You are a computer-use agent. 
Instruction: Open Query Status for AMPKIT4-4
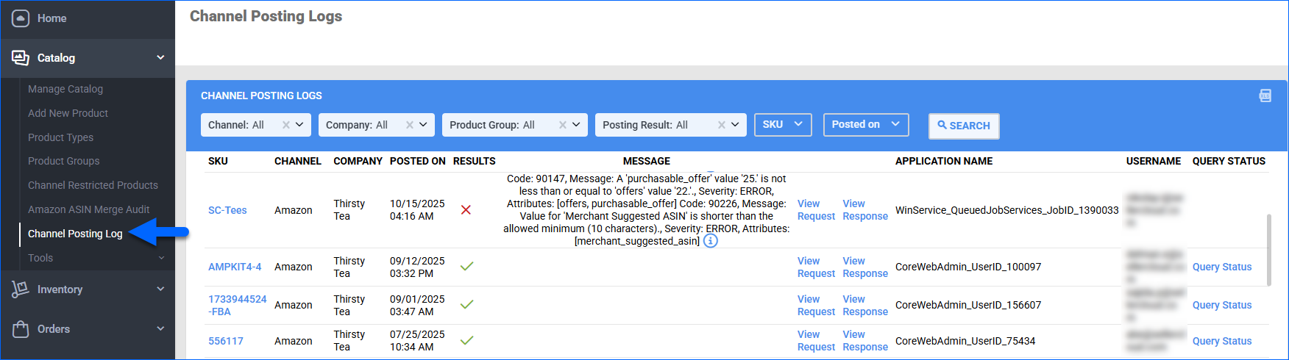[1221, 267]
